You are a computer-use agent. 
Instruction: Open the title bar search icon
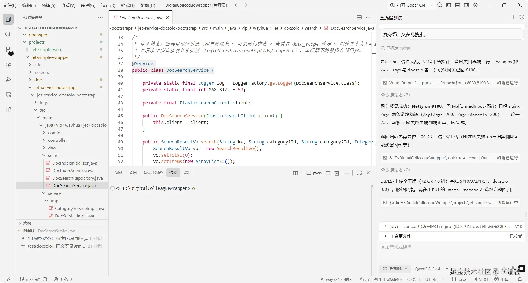[440, 5]
